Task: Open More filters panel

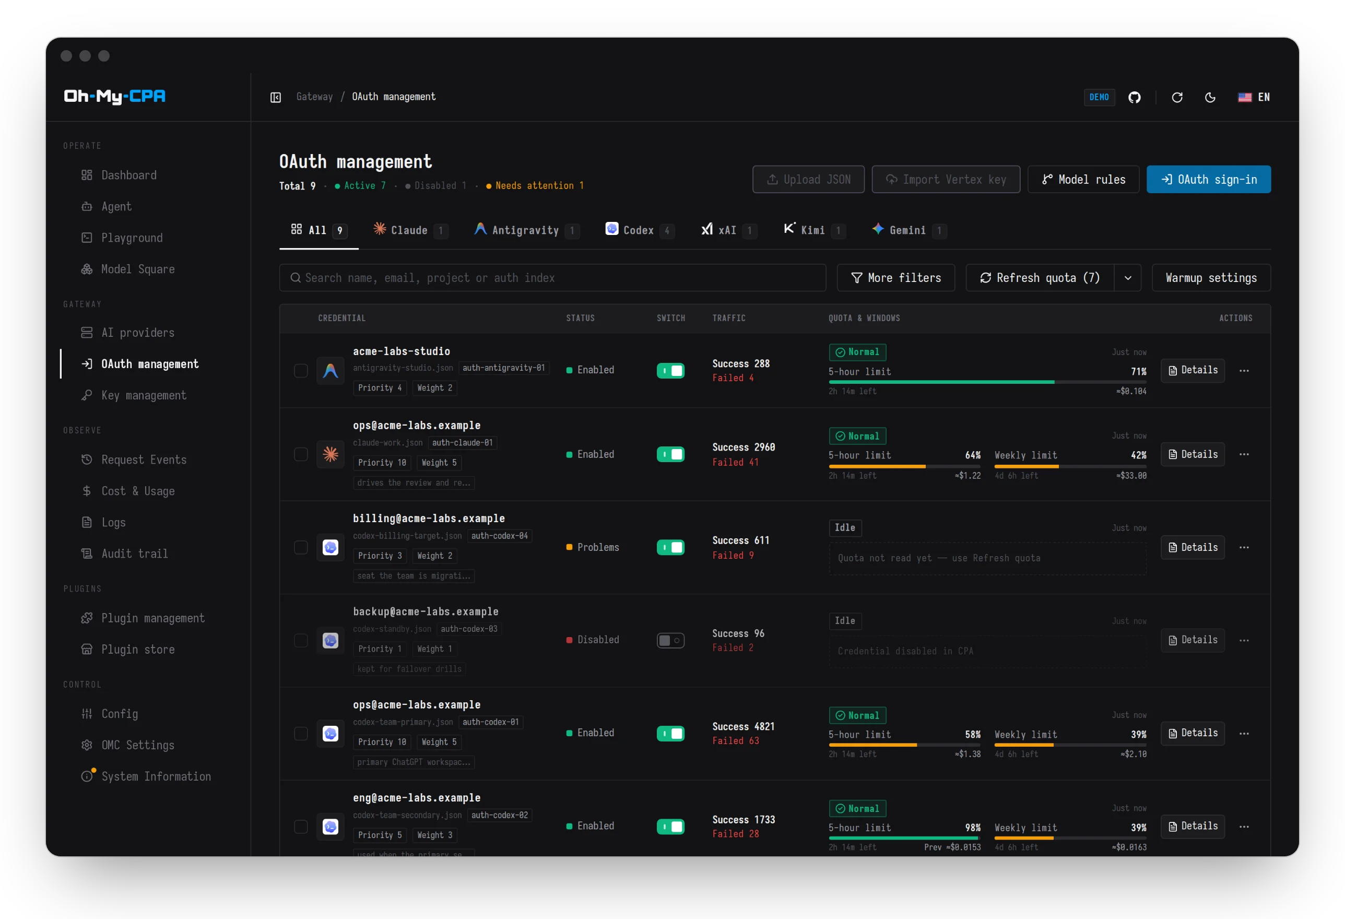Action: [895, 278]
